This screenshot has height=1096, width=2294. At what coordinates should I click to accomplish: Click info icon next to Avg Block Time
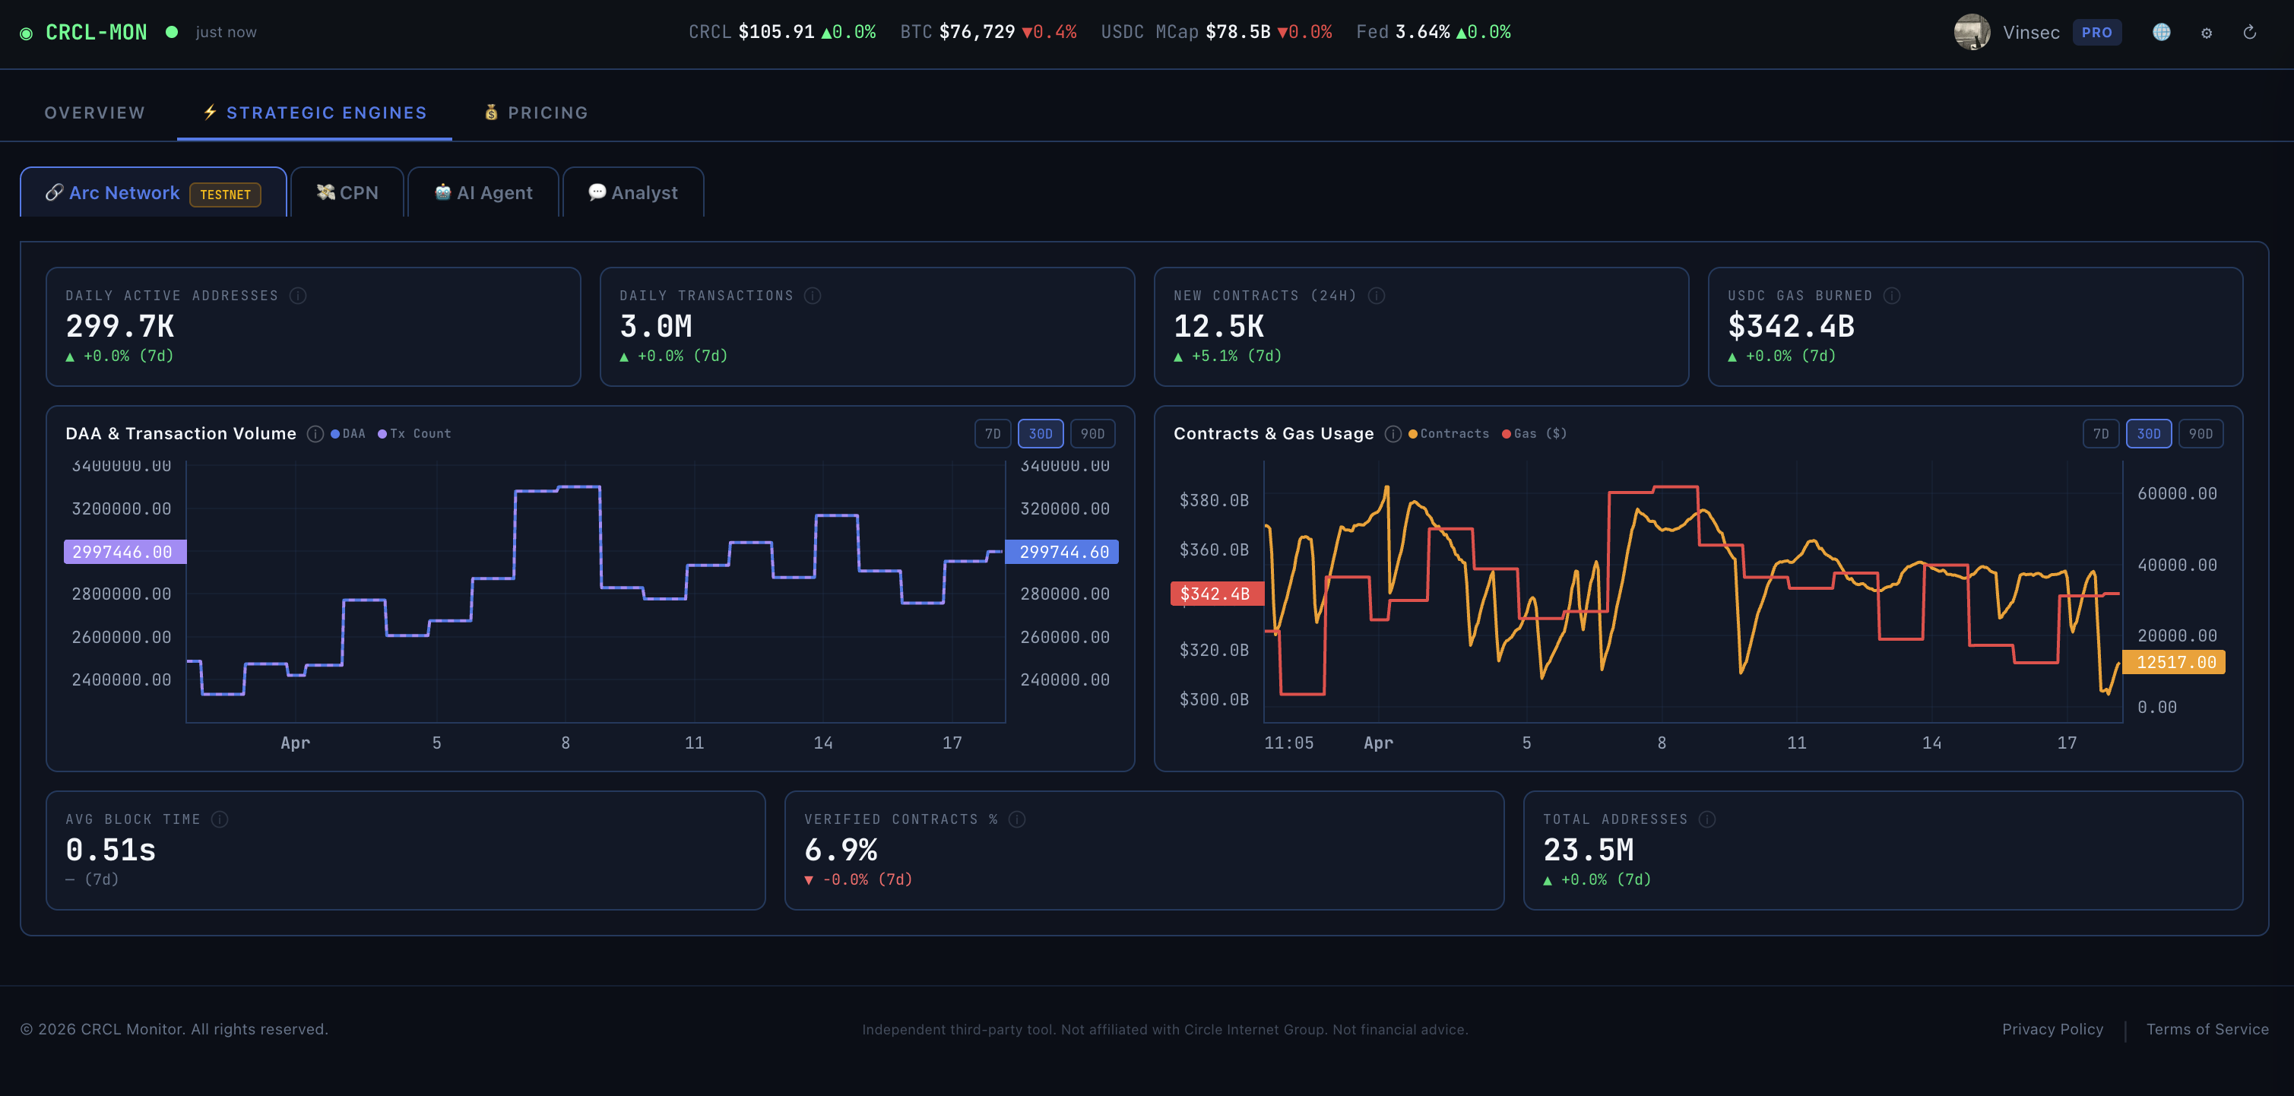coord(220,819)
